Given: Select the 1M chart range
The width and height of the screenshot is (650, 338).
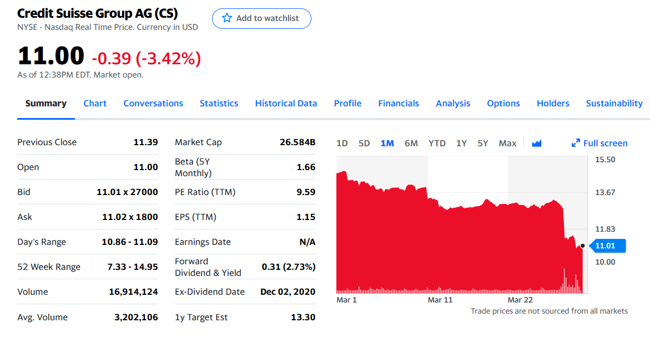Looking at the screenshot, I should [387, 143].
